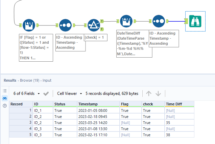The image size is (215, 144).
Task: Click the Filter tool's True output anchor
Action: pos(102,21)
